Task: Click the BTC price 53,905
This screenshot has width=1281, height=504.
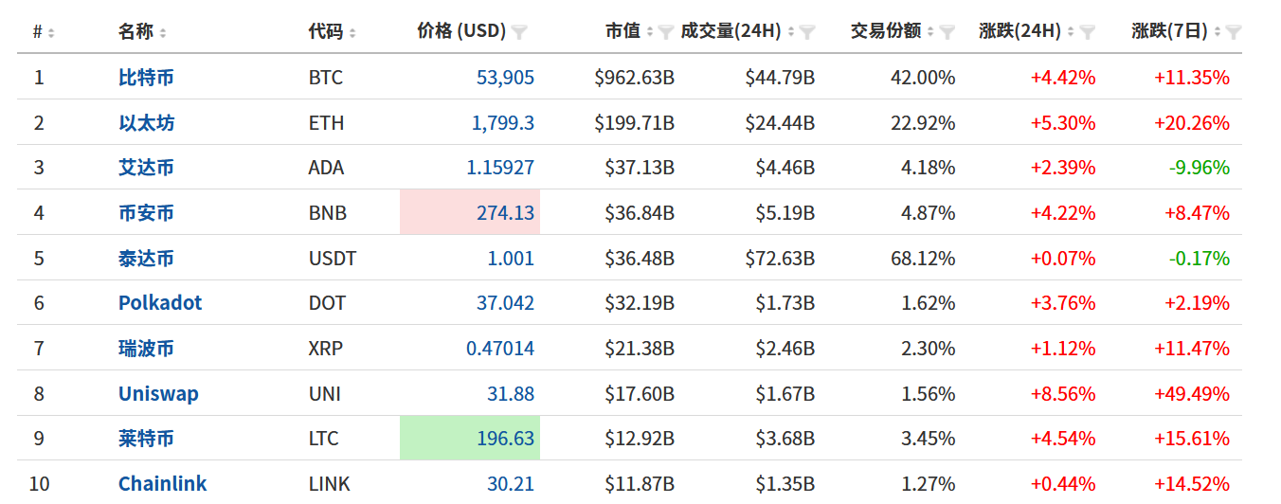Action: click(505, 78)
